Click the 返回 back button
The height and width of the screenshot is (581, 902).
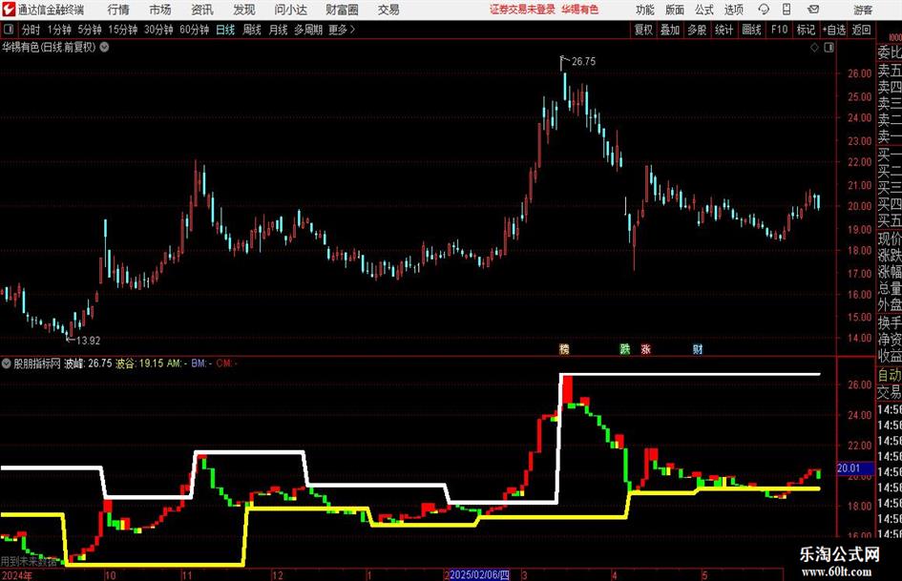[x=861, y=30]
